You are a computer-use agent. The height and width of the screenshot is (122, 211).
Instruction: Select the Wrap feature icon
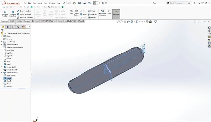89,11
